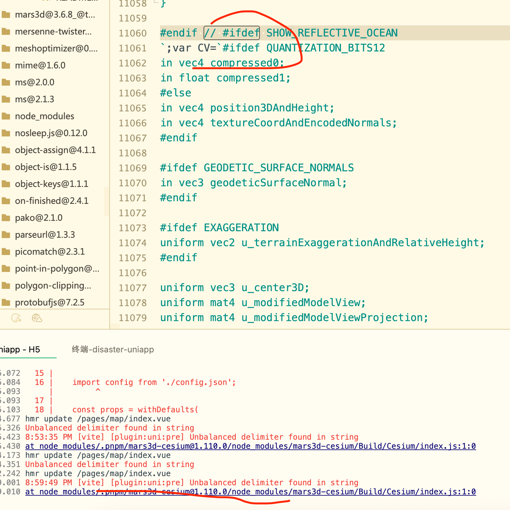Click the folder icon beside pako@2.1.0

tap(6, 218)
